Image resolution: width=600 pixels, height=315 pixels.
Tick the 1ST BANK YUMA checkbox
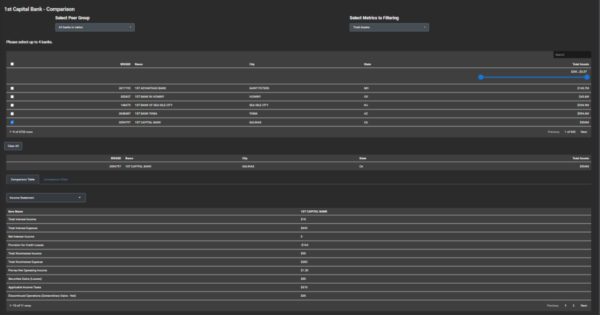pyautogui.click(x=12, y=114)
